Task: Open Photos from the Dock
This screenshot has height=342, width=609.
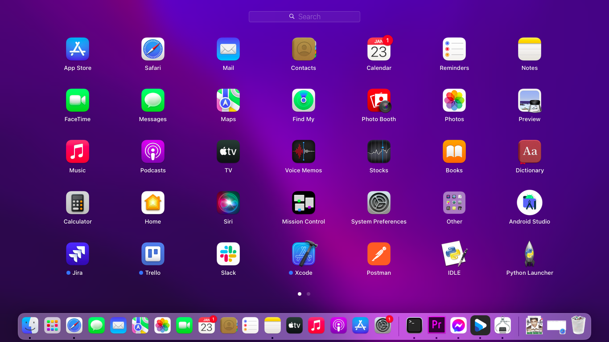Action: 162,326
